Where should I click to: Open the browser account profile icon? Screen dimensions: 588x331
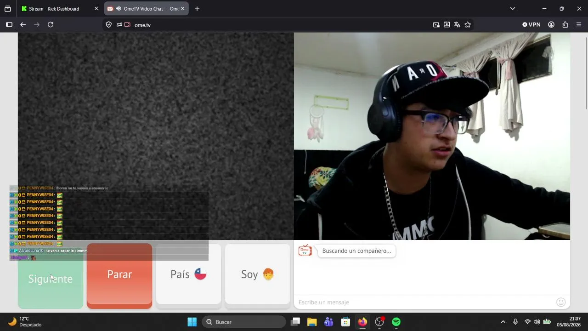click(x=551, y=25)
